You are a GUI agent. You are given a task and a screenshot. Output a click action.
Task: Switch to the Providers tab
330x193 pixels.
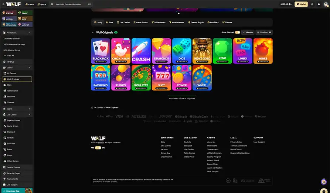click(213, 23)
